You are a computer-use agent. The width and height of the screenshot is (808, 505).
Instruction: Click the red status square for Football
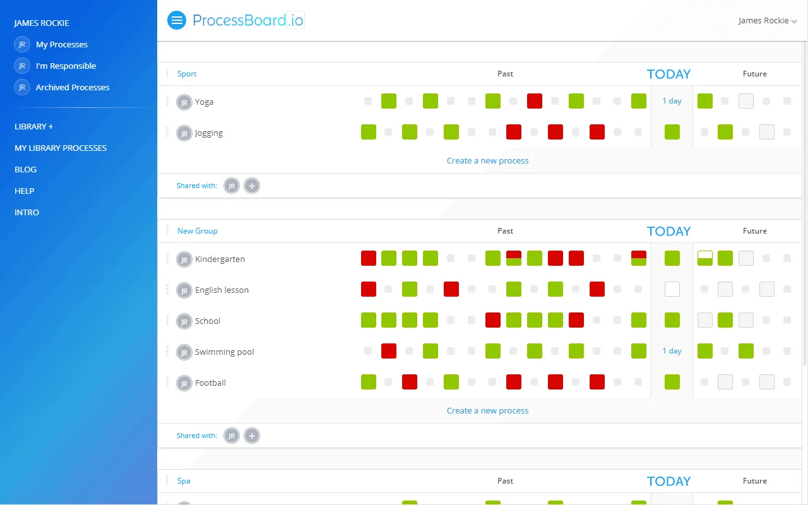410,382
